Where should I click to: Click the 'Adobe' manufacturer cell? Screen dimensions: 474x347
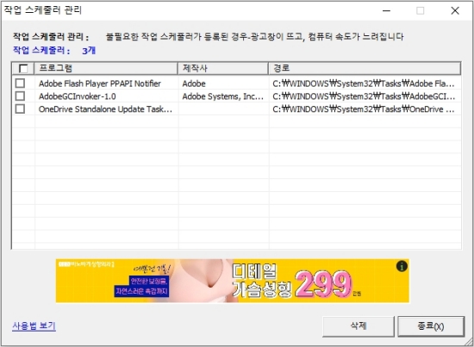[194, 84]
